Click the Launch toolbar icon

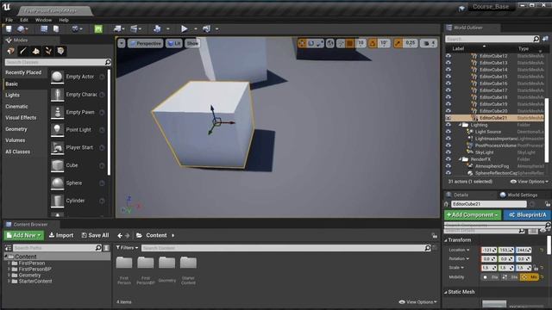[207, 28]
